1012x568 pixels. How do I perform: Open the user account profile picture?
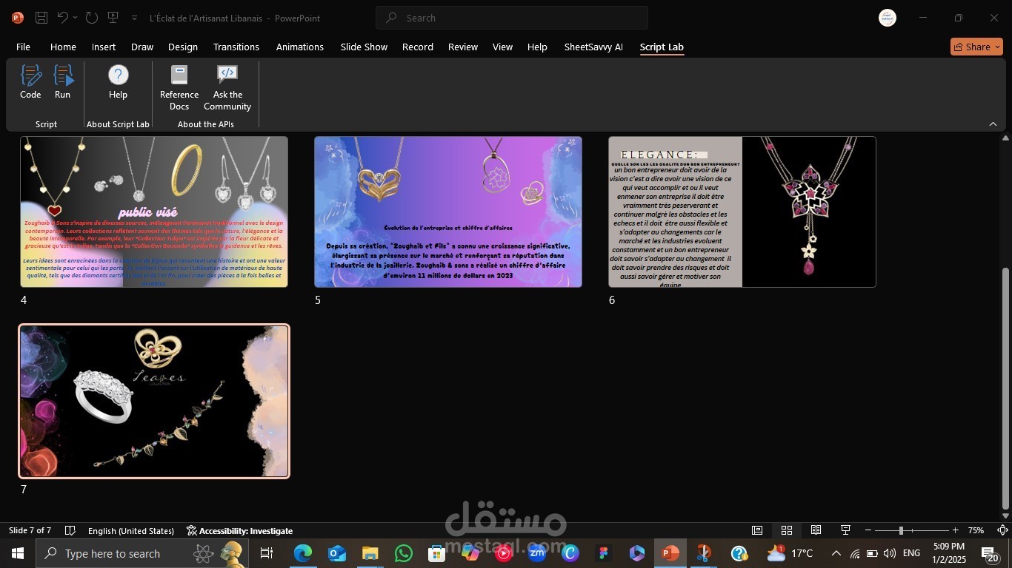888,18
